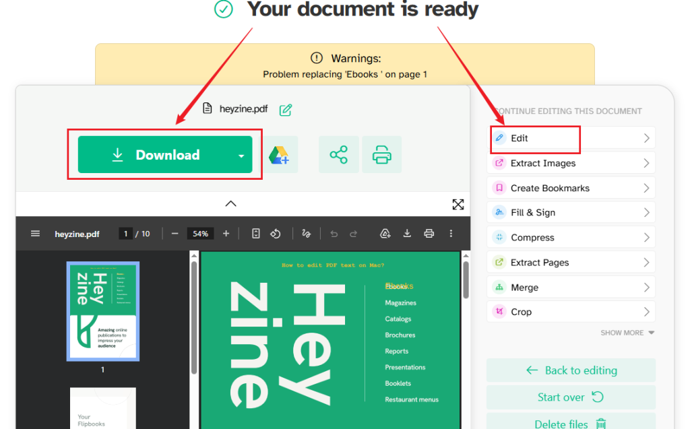
Task: Click the page number input field
Action: pos(125,234)
